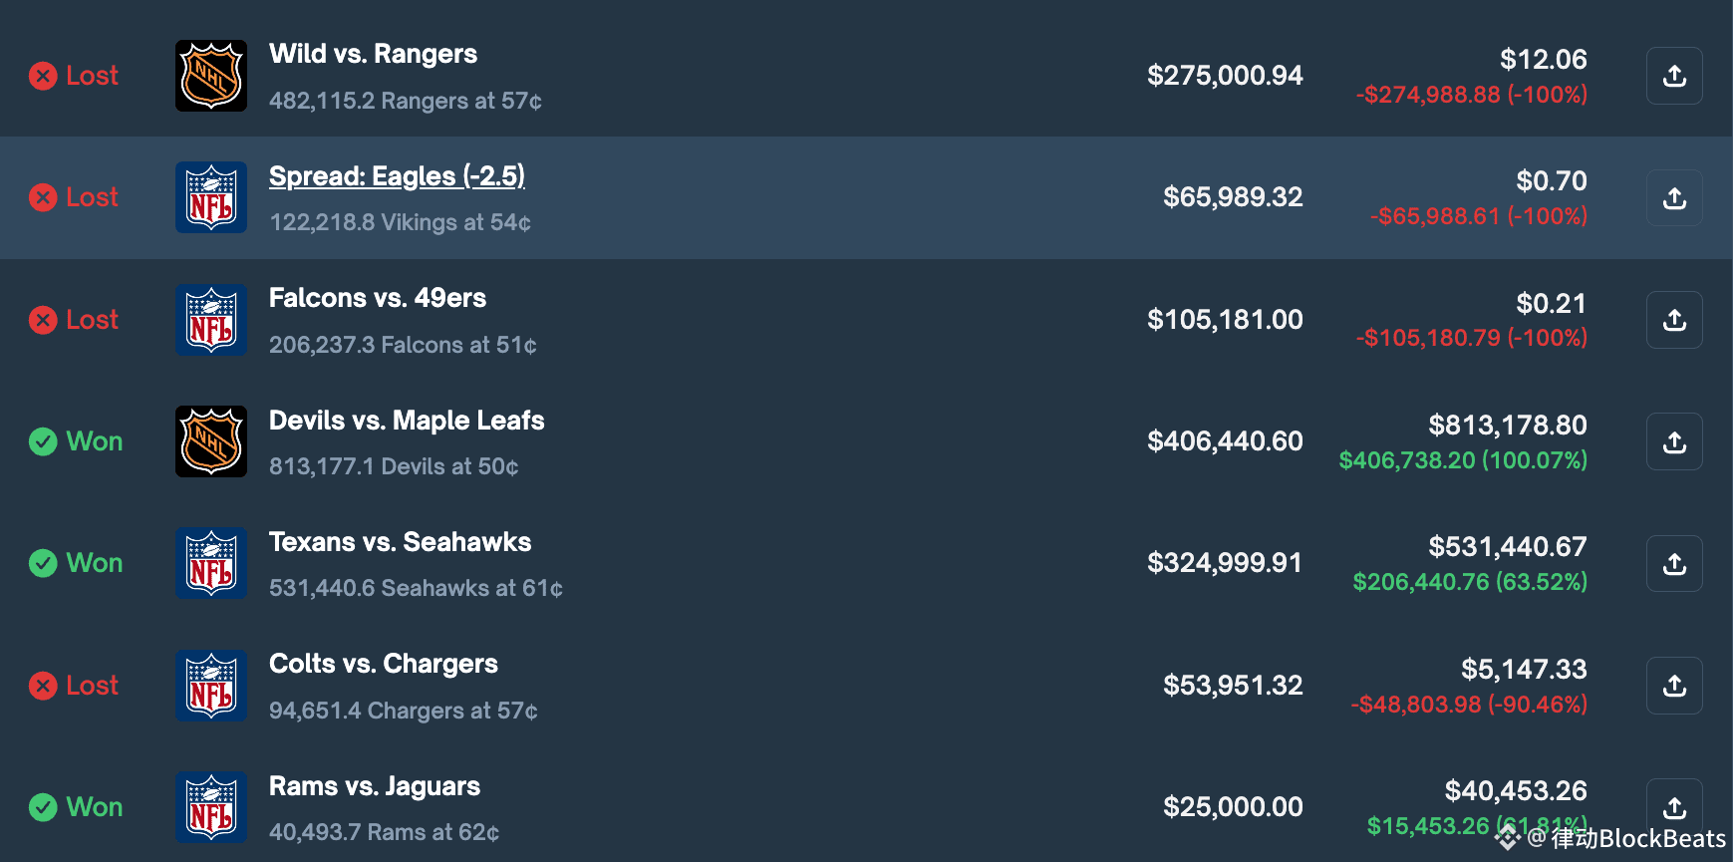Click NFL logo for Rams vs. Jaguars
This screenshot has height=863, width=1734.
(x=211, y=807)
